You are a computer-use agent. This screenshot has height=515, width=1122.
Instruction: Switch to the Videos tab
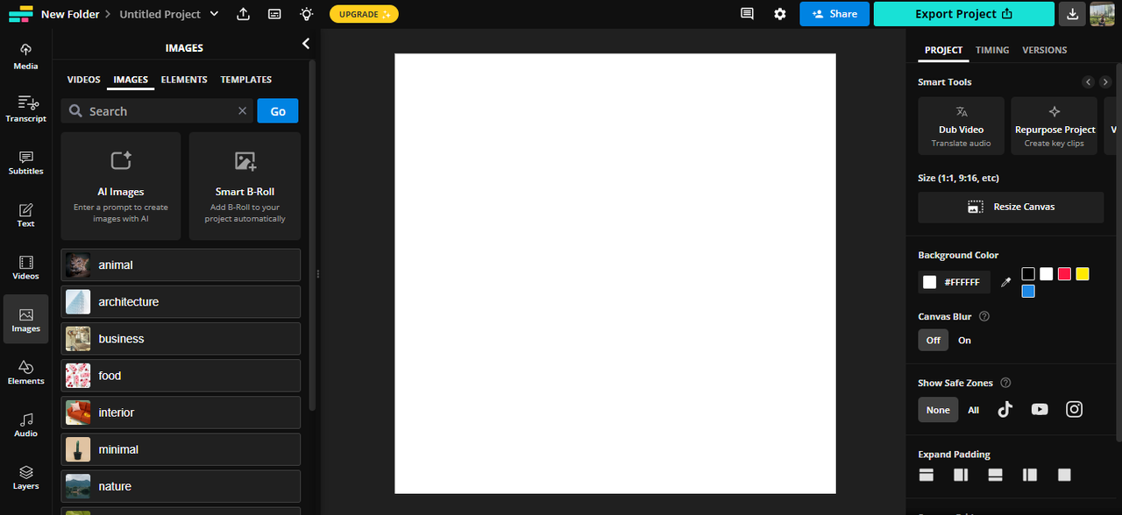pos(84,80)
